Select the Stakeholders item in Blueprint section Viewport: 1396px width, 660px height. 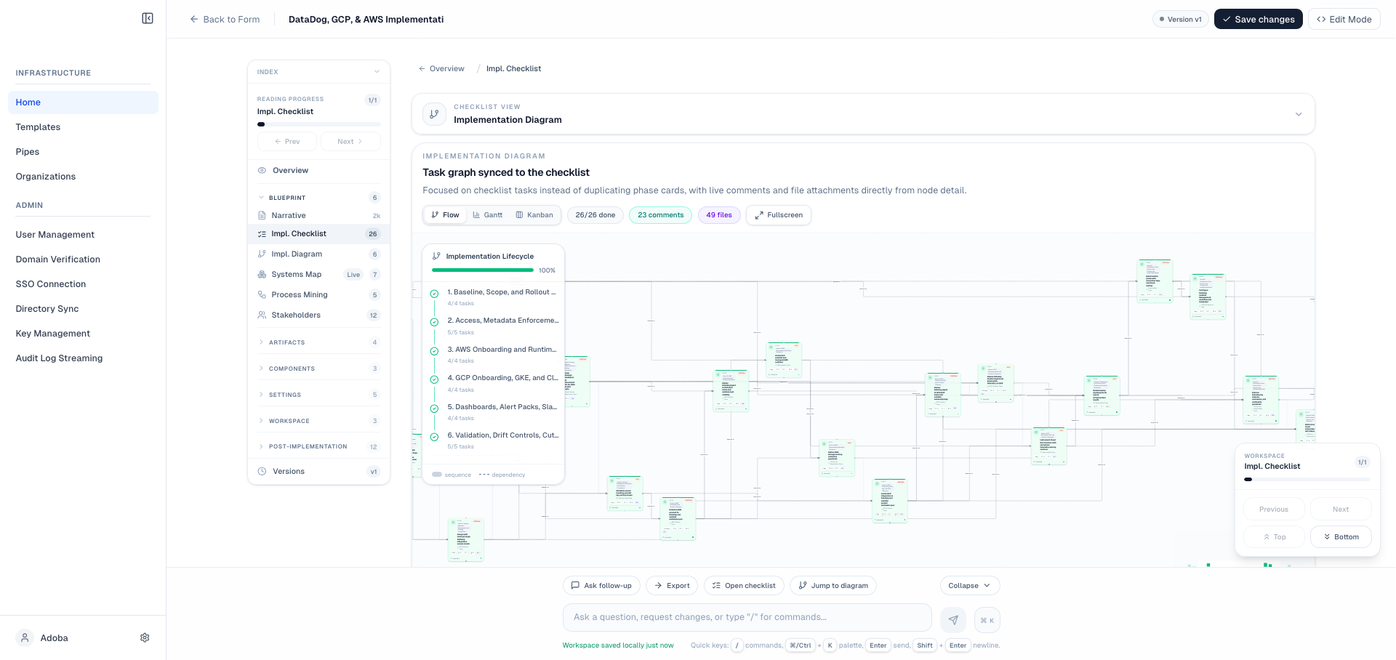(x=296, y=315)
